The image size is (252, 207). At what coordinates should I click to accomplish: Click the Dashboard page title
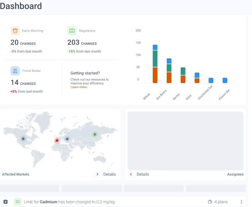[x=21, y=6]
